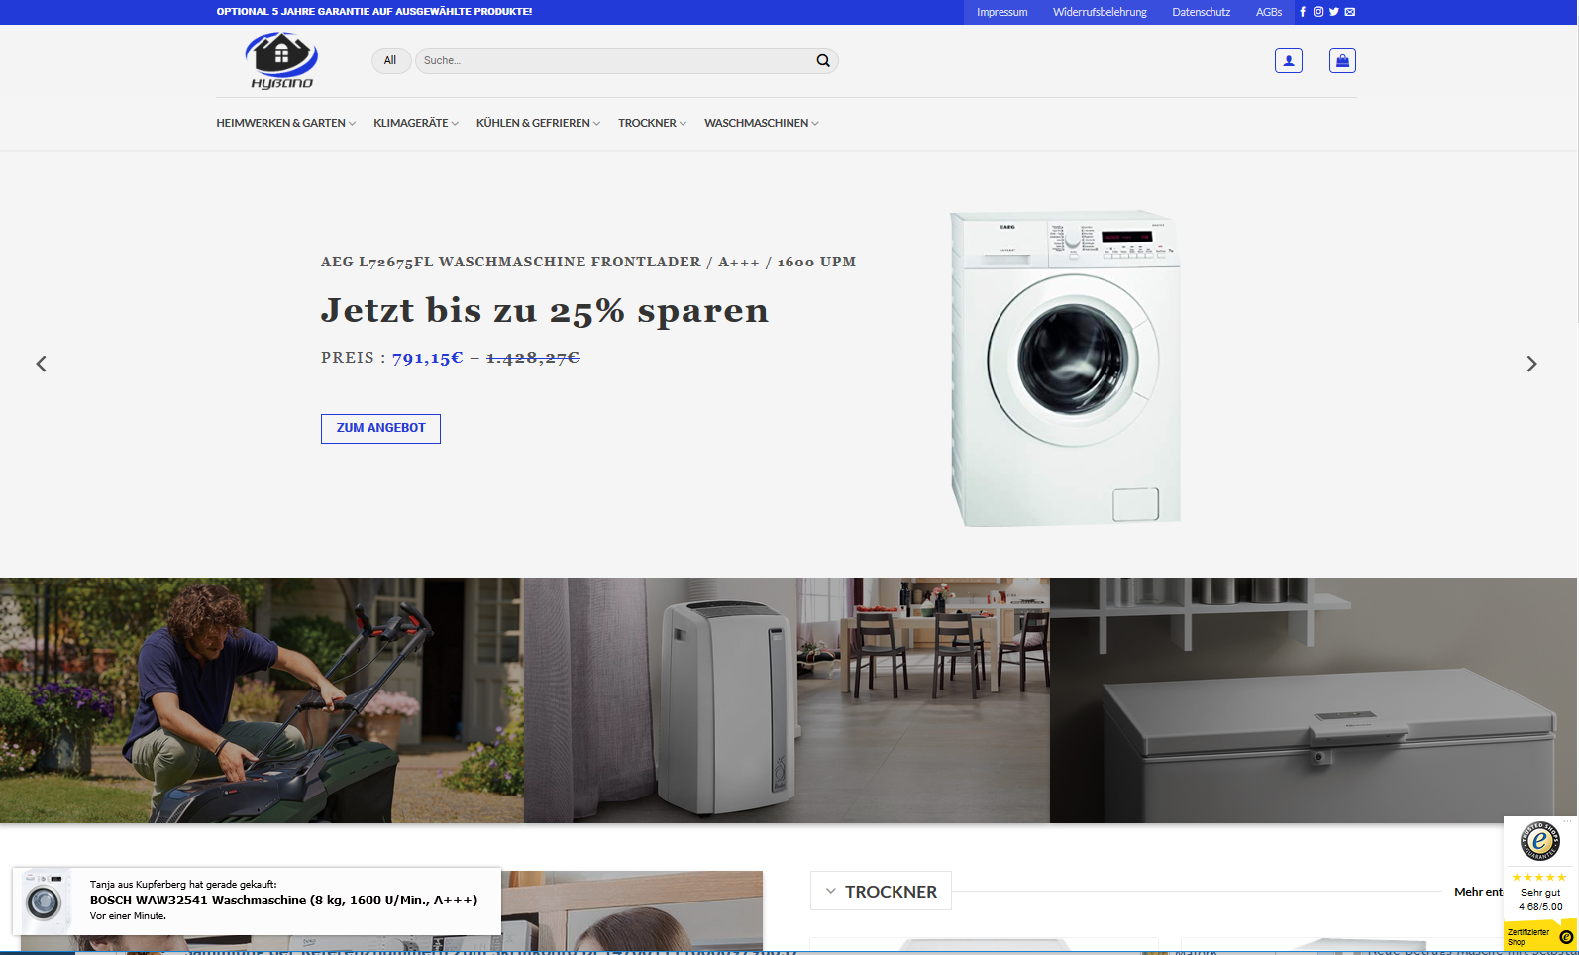1579x955 pixels.
Task: Click the search magnifier icon
Action: 823,60
